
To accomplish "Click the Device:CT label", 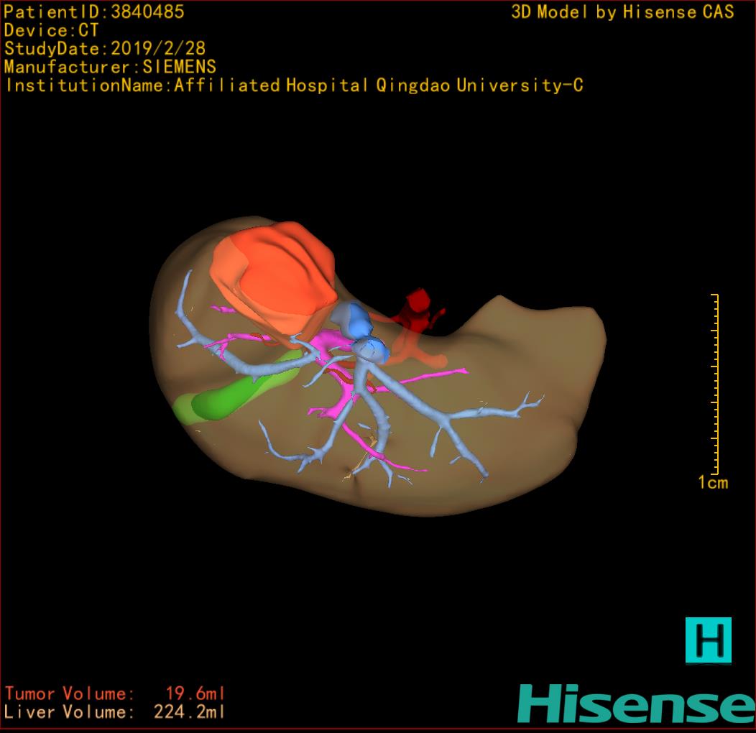I will (x=51, y=31).
